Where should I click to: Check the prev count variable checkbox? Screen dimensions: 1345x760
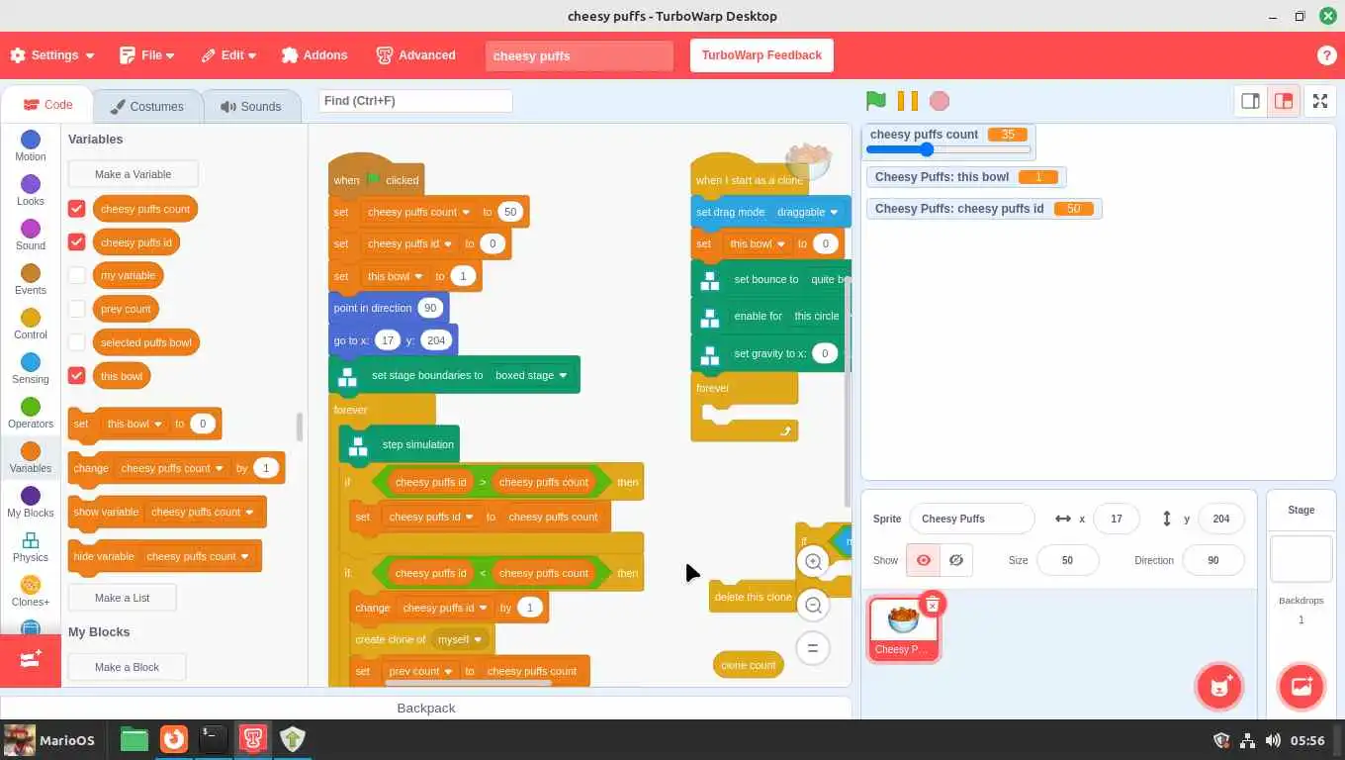(x=76, y=309)
